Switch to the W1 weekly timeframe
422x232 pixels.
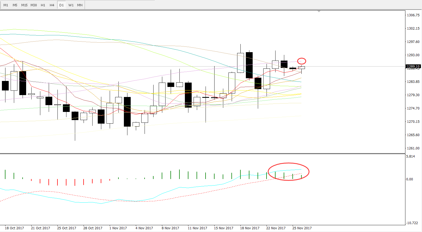tap(71, 5)
